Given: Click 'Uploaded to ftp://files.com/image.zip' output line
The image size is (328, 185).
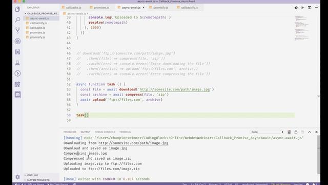Looking at the screenshot, I should point(101,169).
